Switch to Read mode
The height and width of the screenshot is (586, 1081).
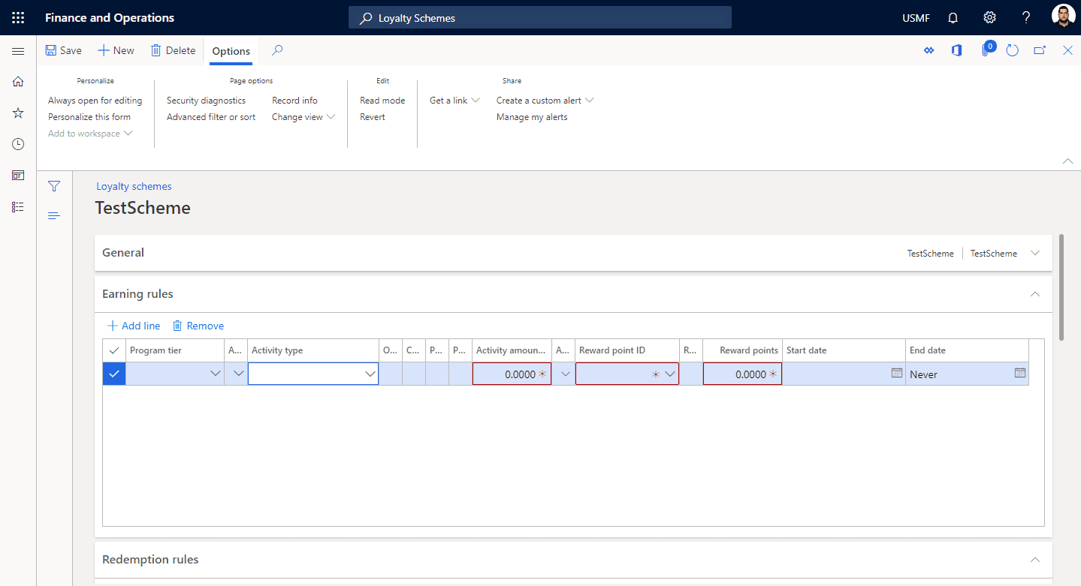point(382,101)
